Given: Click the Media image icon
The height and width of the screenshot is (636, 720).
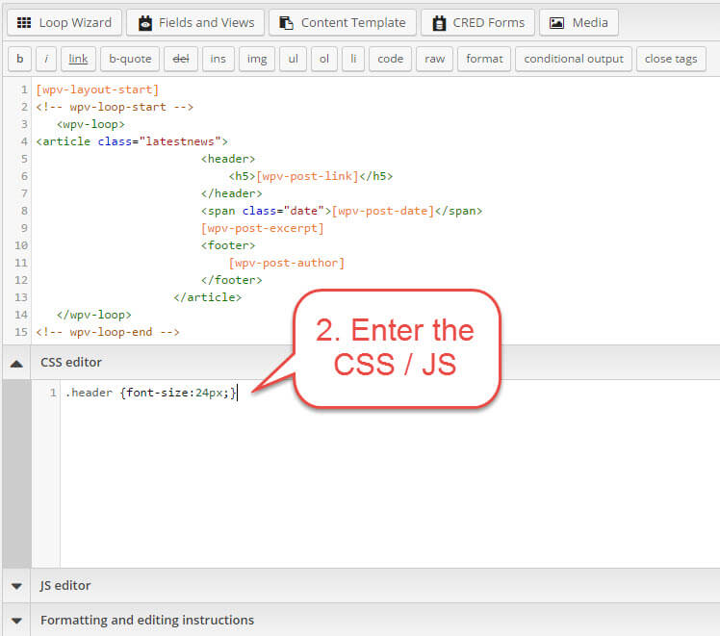Looking at the screenshot, I should coord(556,22).
